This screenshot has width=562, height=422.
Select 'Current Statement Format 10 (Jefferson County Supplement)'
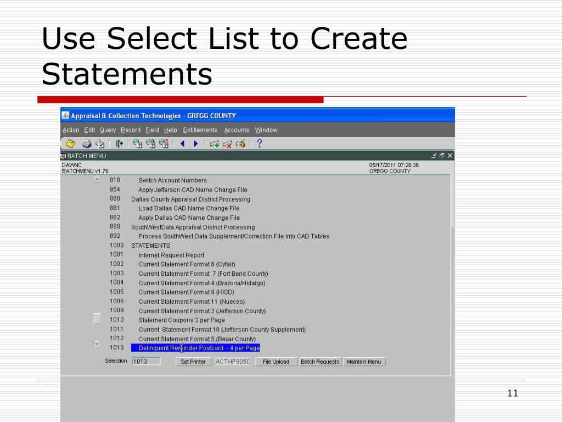pos(222,330)
